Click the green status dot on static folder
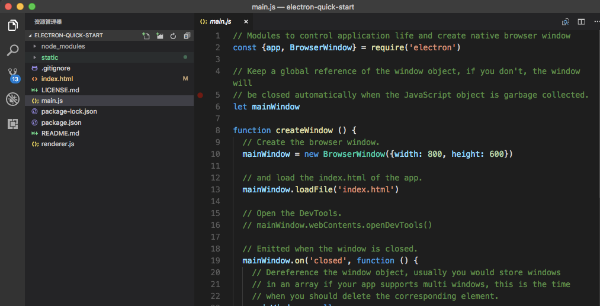 pos(185,57)
